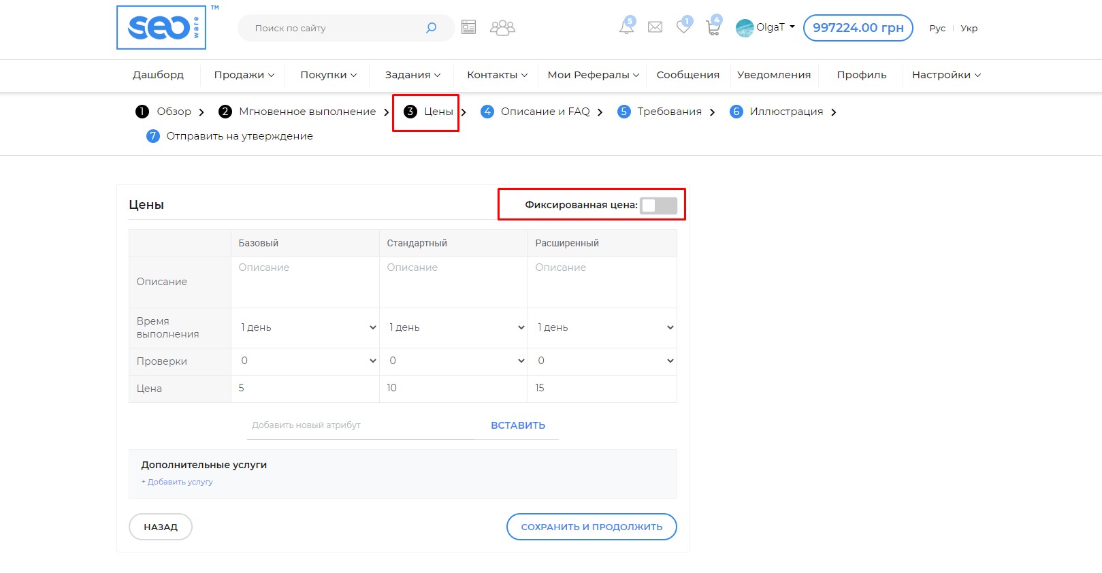The width and height of the screenshot is (1102, 573).
Task: Open the notifications bell icon
Action: pos(626,27)
